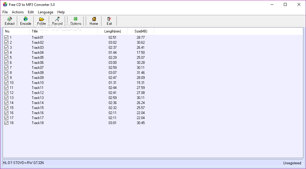Toggle the checkbox for track 4
Screen dimensions: 306x169
(x=7, y=52)
